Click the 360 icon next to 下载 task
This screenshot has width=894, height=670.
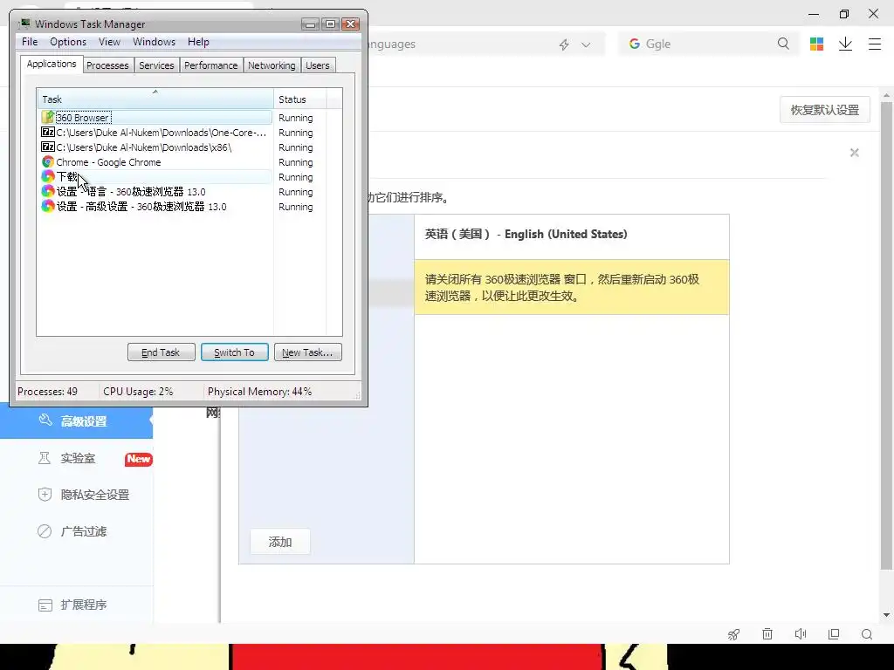point(48,176)
